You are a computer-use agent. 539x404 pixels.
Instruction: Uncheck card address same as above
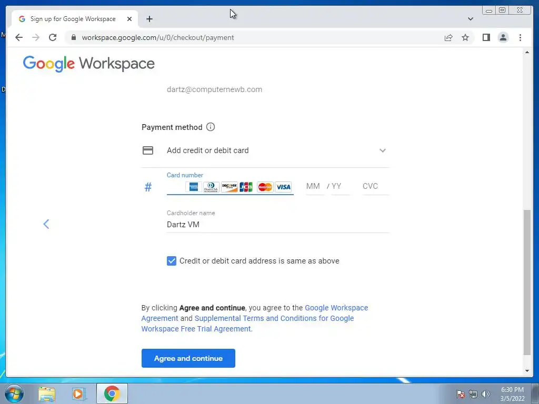(x=172, y=261)
